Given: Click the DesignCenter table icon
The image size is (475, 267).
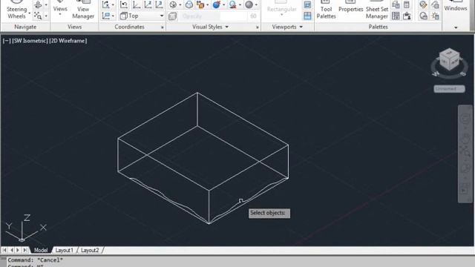Looking at the screenshot, I should [x=396, y=16].
